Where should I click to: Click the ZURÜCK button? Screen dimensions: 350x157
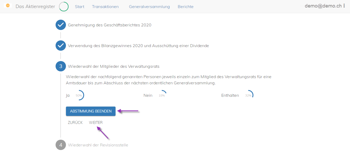75,123
